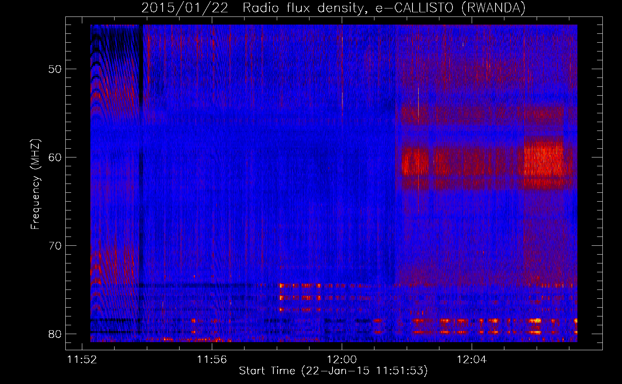Screen dimensions: 622x384
Task: Click the 11:56 time tick label
Action: click(212, 360)
